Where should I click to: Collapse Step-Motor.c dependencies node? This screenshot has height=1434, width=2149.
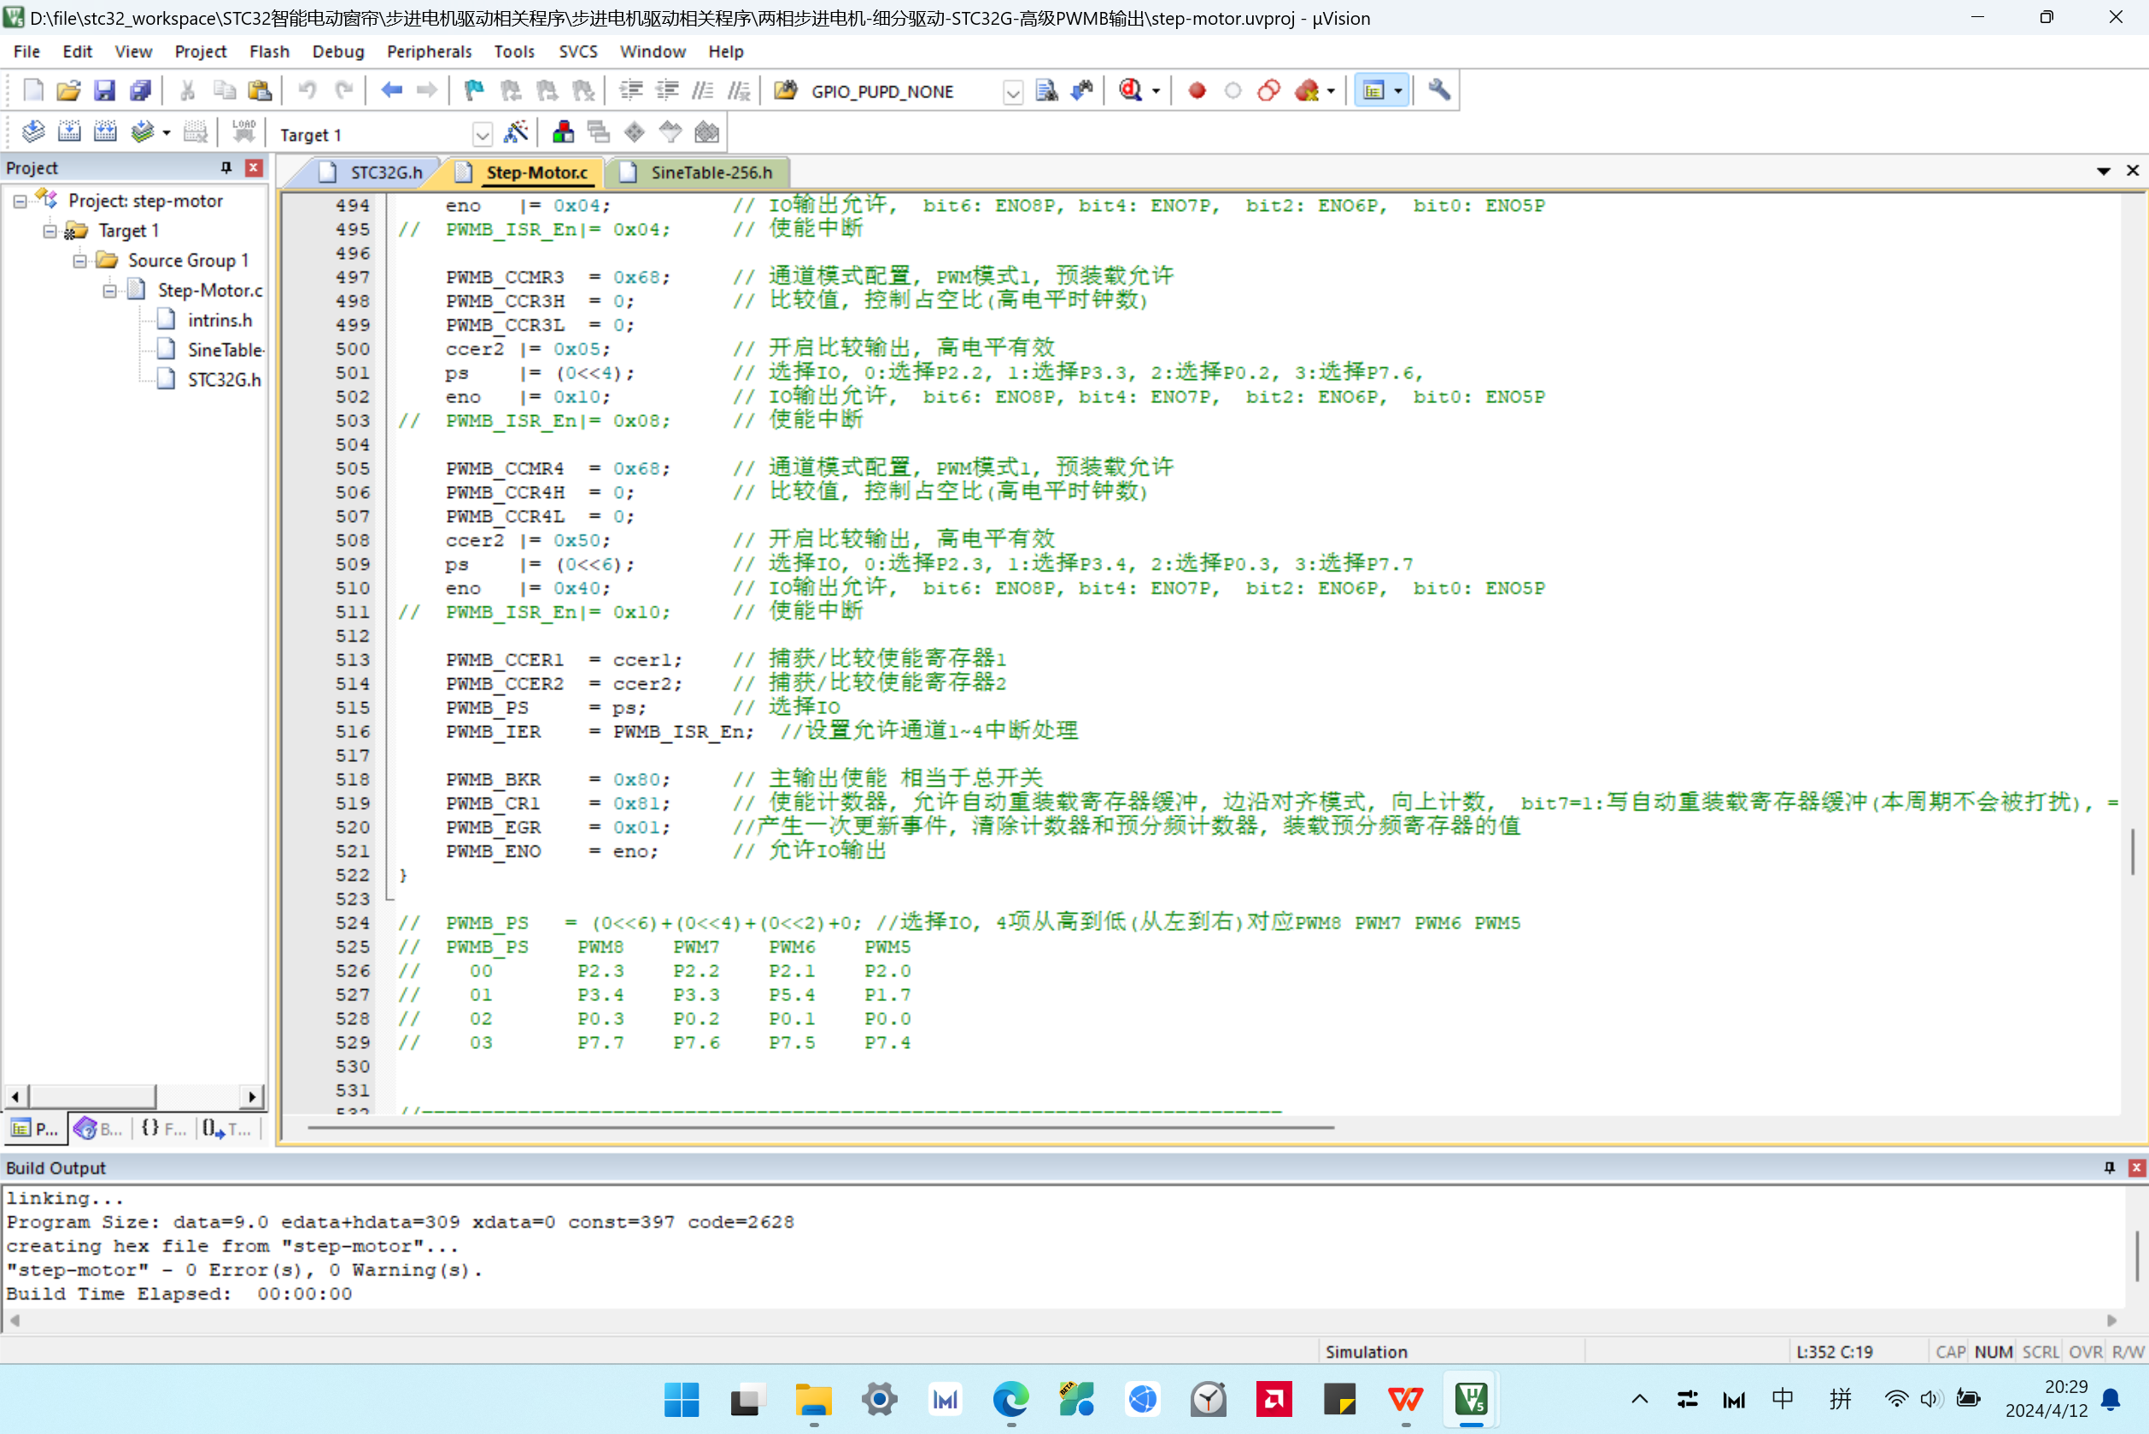tap(109, 292)
